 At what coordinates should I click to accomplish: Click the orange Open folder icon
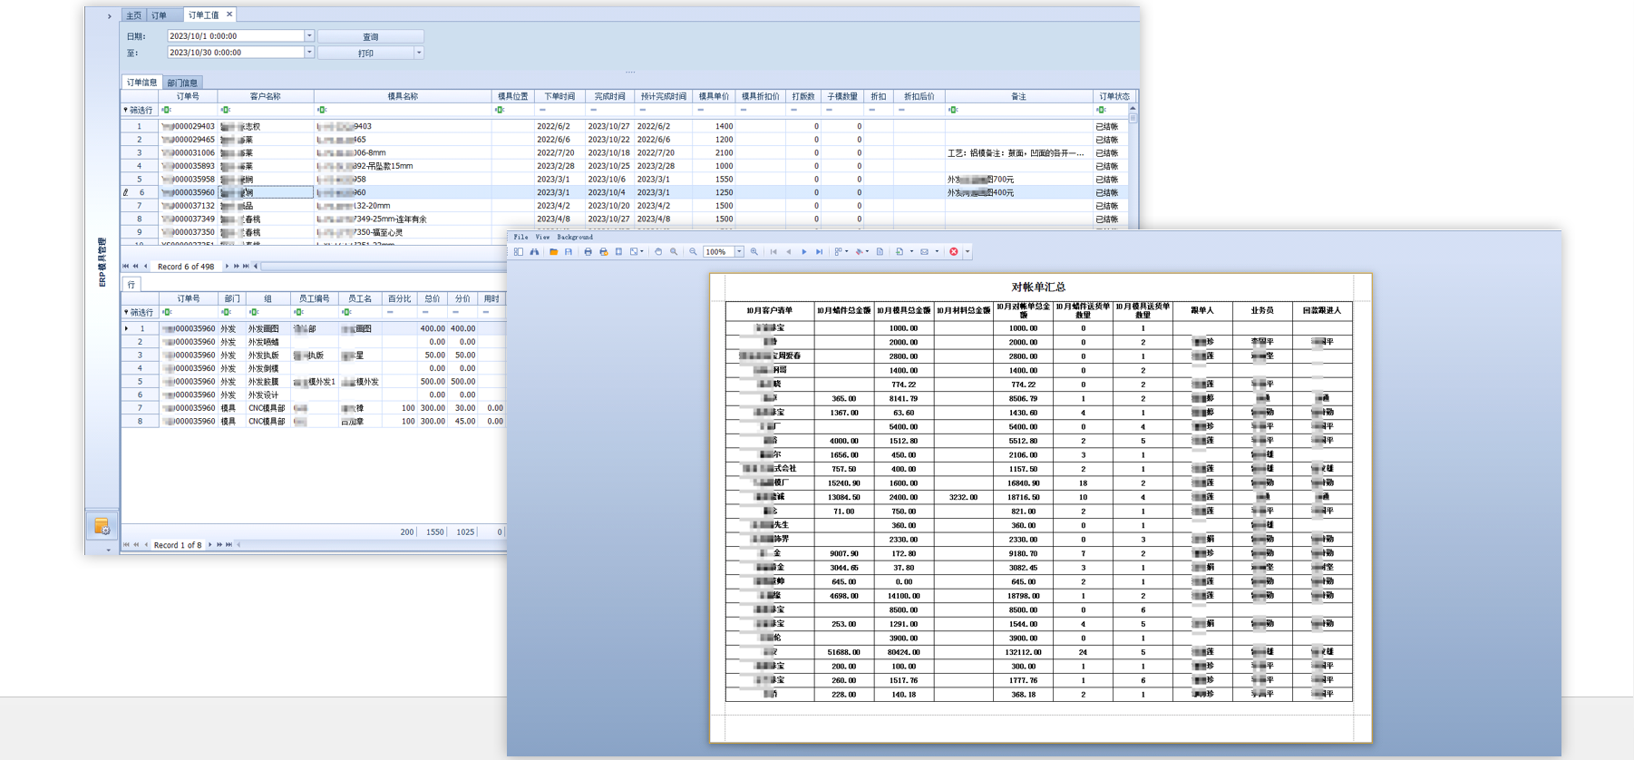point(553,252)
